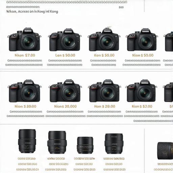Click the partially visible textured lens at right
The image size is (173, 173).
pyautogui.click(x=165, y=151)
